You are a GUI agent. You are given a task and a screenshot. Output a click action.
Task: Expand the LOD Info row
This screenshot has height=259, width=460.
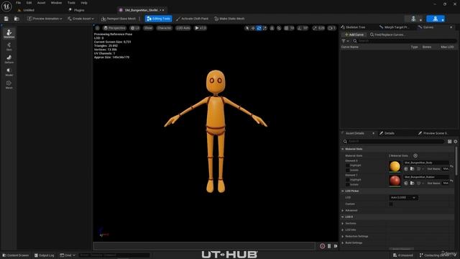343,230
